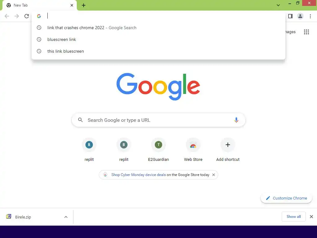
Task: Choose suggestion "this link bluescreen"
Action: pyautogui.click(x=158, y=51)
